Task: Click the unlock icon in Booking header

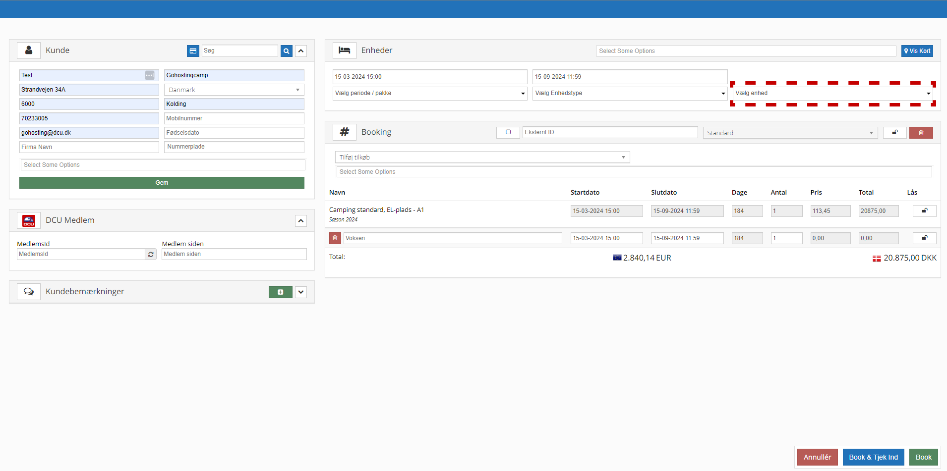Action: click(x=894, y=133)
